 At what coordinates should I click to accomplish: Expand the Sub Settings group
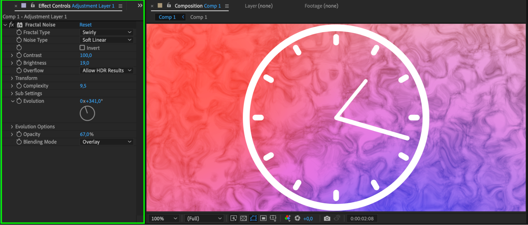coord(12,94)
